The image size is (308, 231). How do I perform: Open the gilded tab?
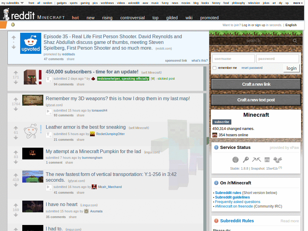[172, 18]
